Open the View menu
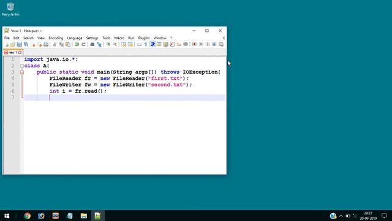This screenshot has height=221, width=392. (x=41, y=38)
